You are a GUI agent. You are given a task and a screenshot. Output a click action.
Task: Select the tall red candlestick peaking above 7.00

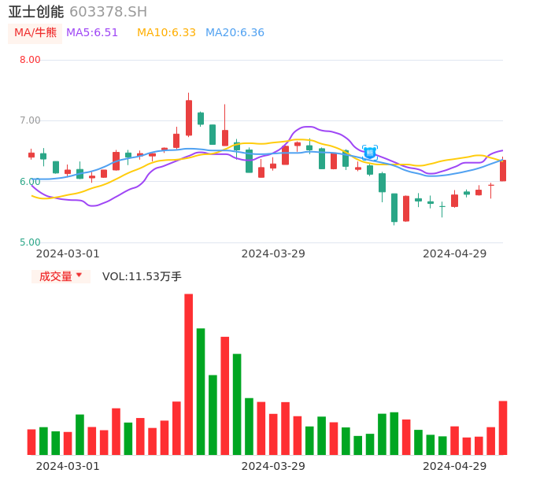tap(189, 118)
